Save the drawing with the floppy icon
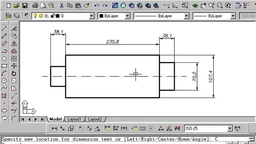The image size is (256, 144). 25,6
